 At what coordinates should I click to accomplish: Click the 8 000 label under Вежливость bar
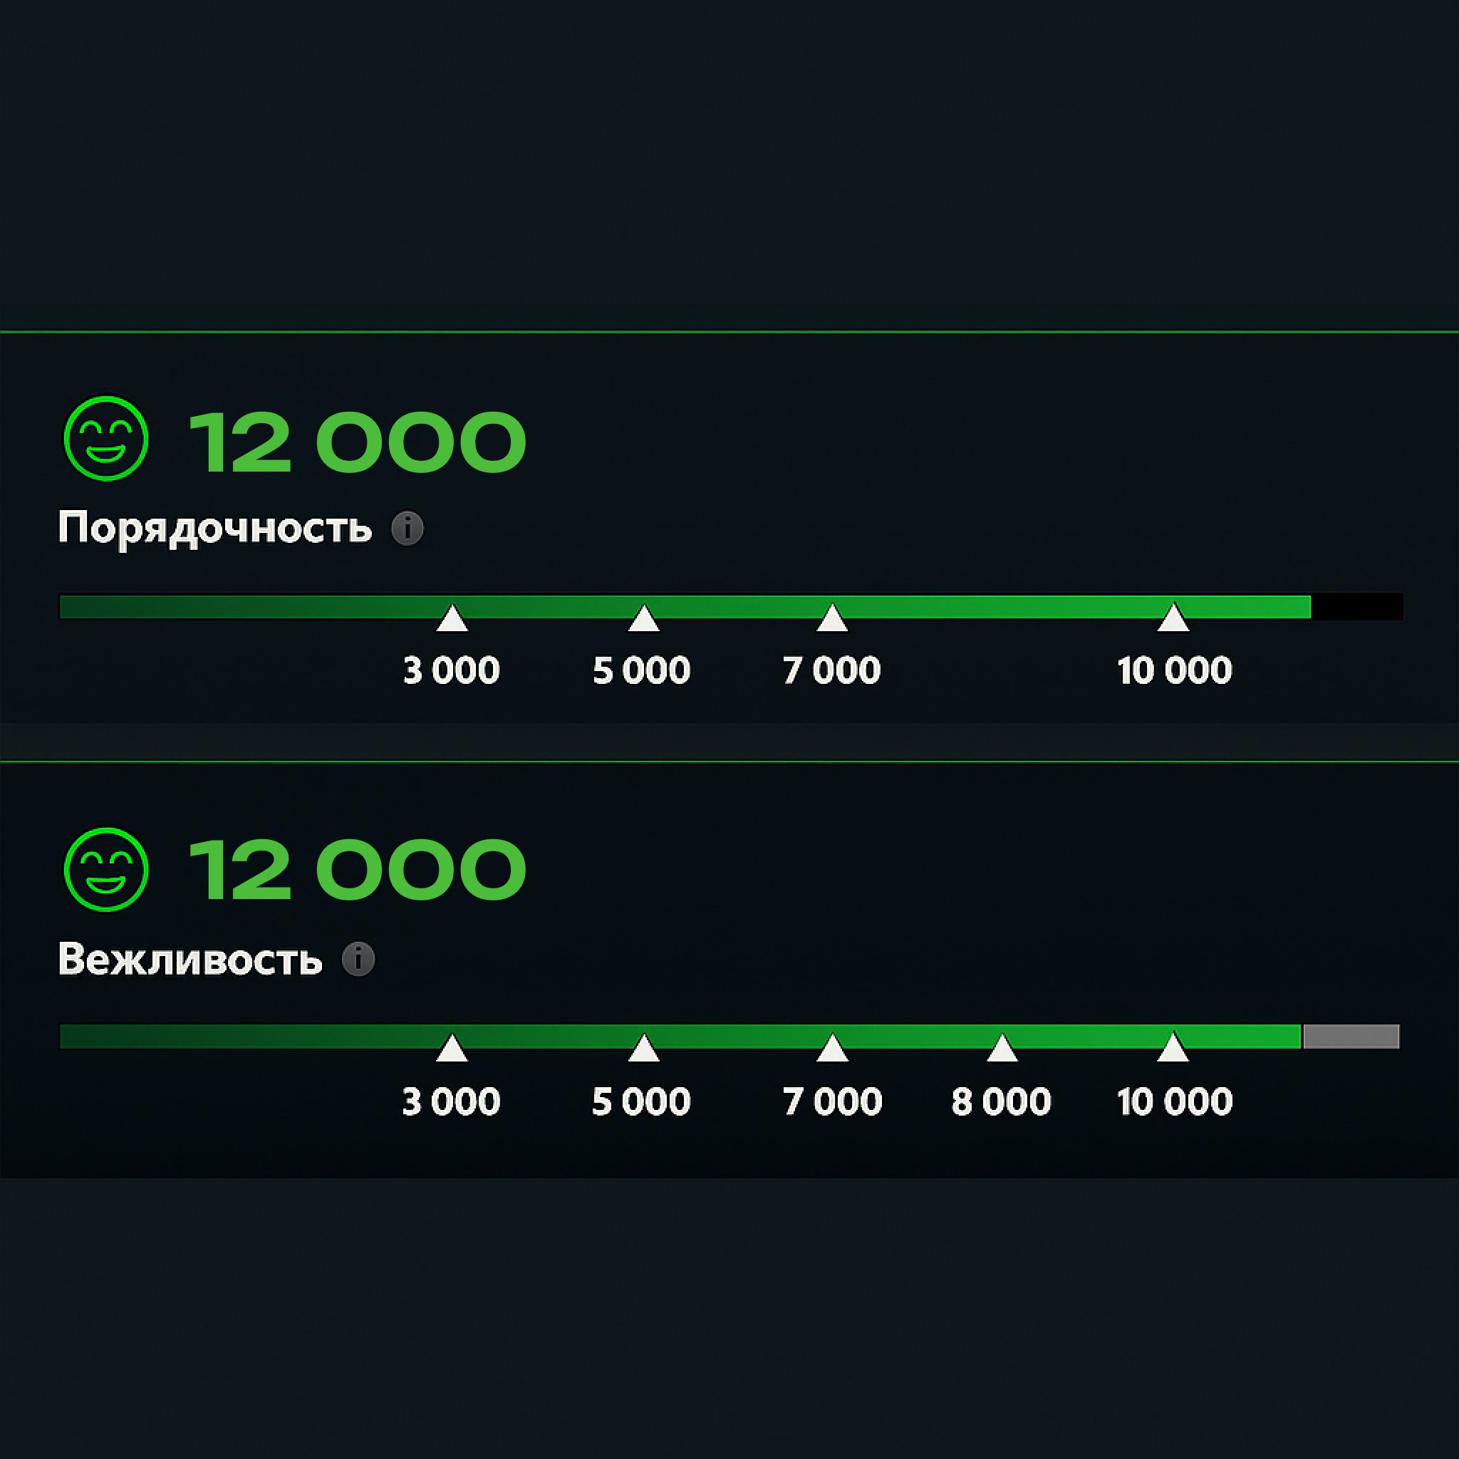1002,1102
